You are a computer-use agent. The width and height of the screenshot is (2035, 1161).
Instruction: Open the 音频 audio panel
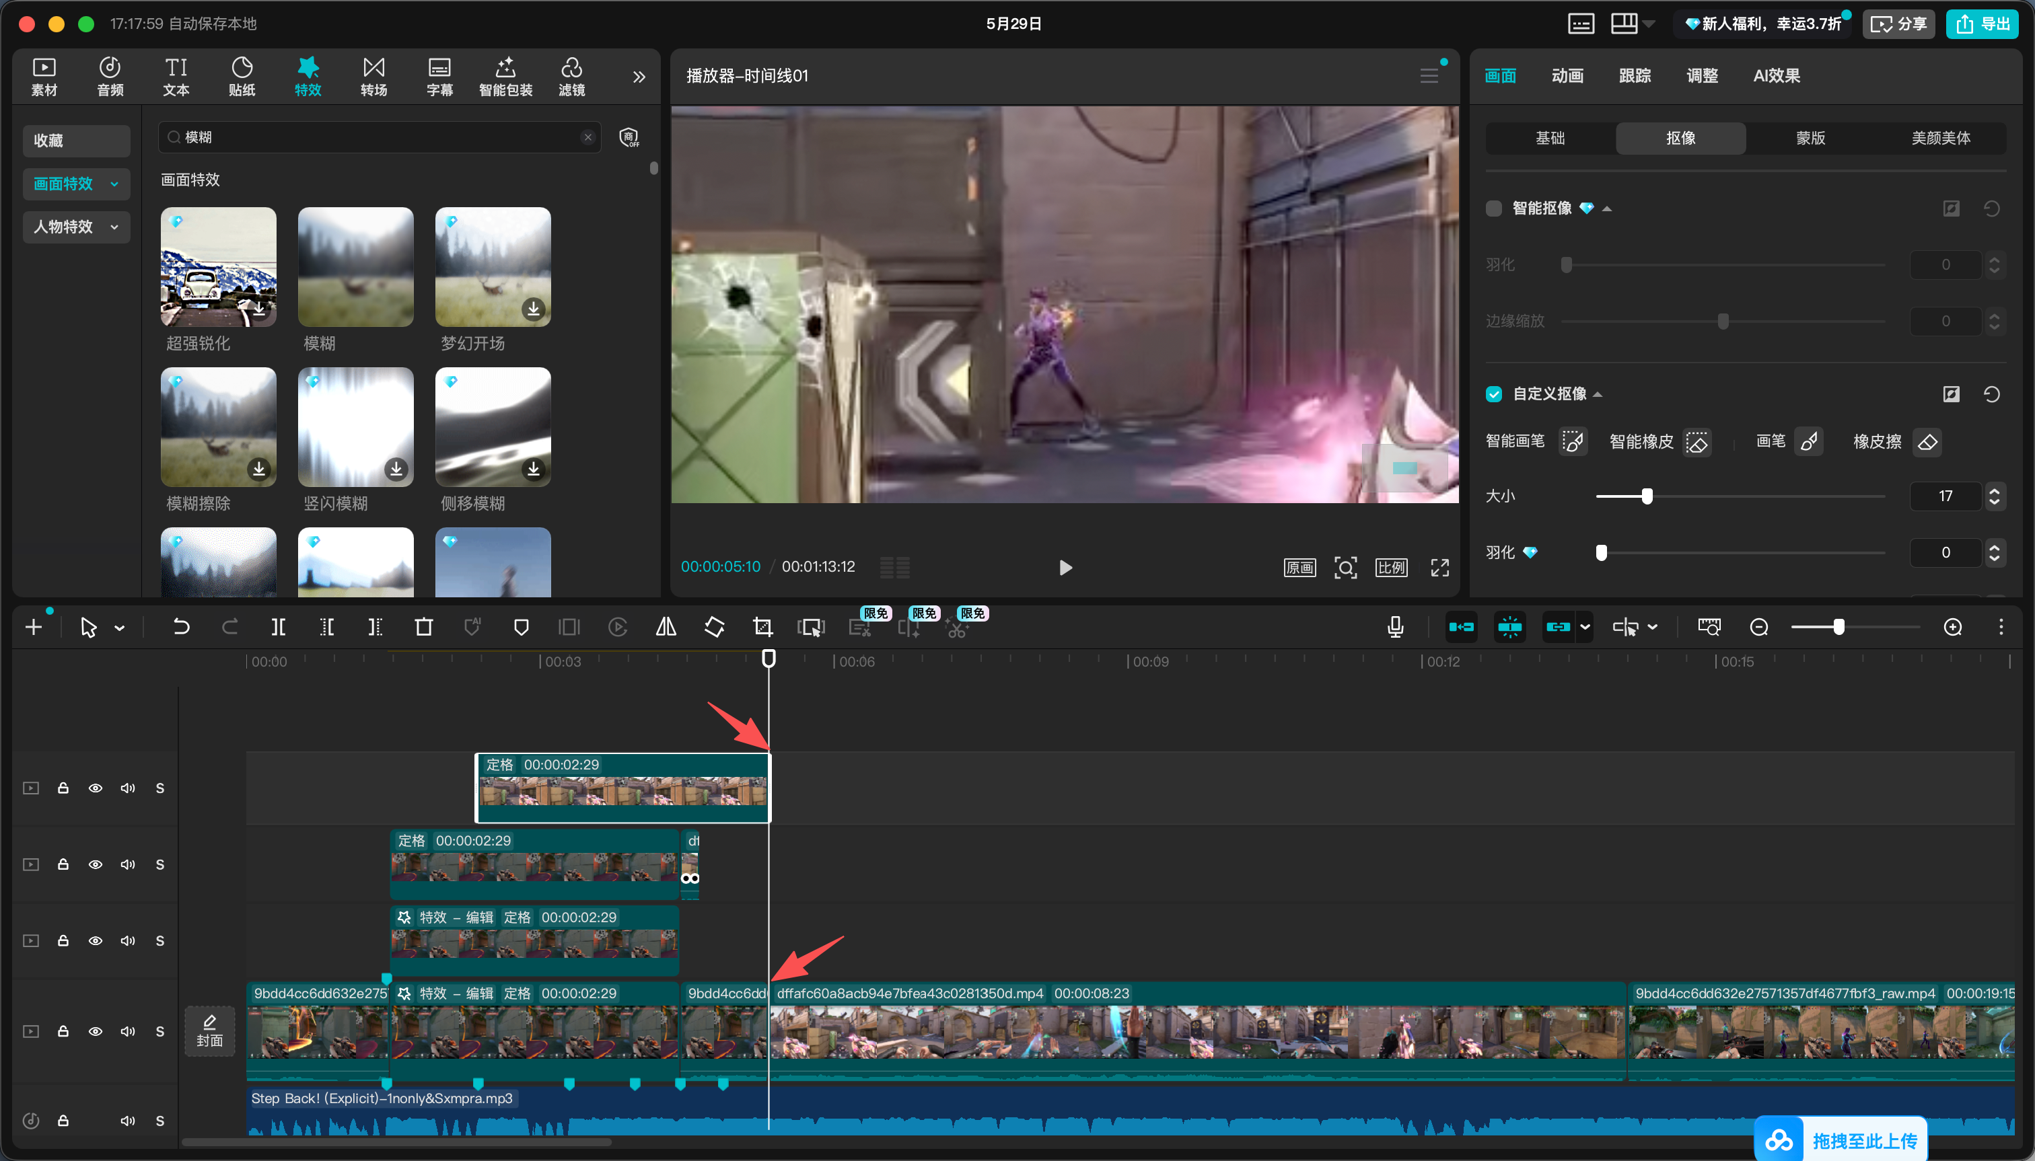pos(110,77)
